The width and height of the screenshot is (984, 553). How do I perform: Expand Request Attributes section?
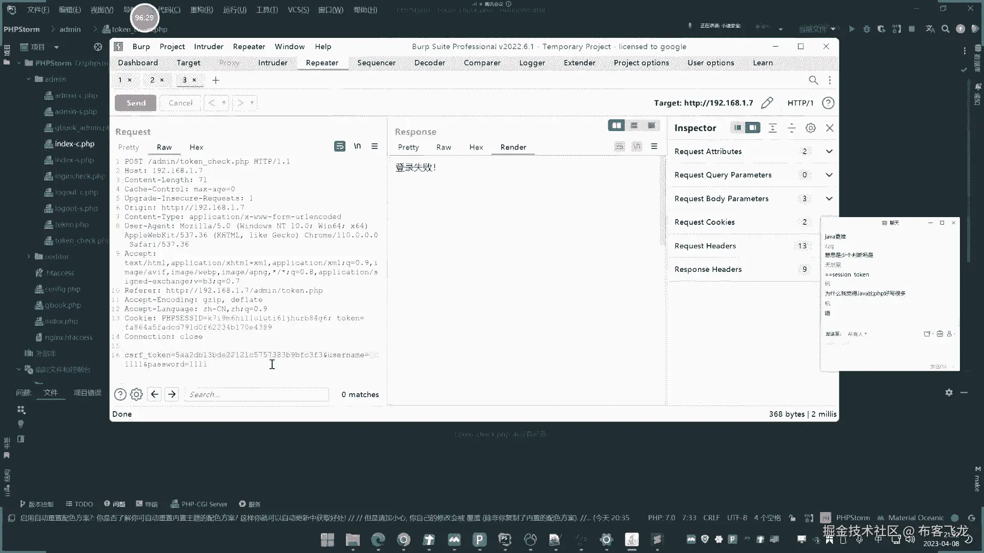point(829,152)
